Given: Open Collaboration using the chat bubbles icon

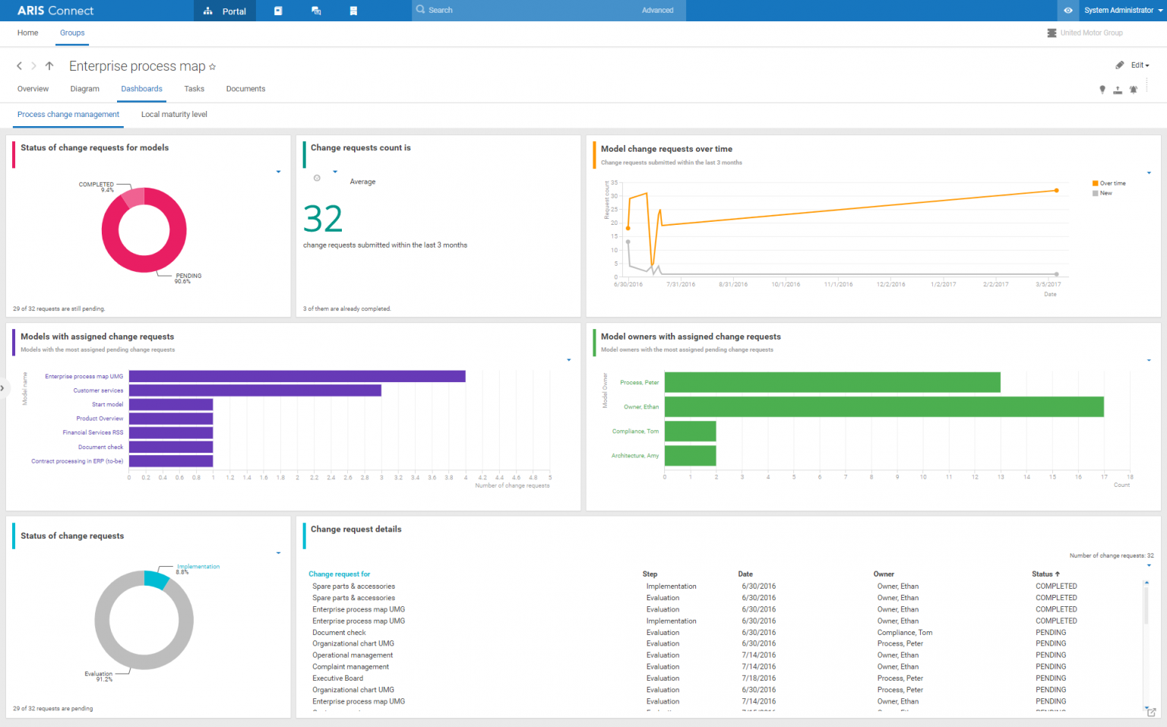Looking at the screenshot, I should (316, 11).
